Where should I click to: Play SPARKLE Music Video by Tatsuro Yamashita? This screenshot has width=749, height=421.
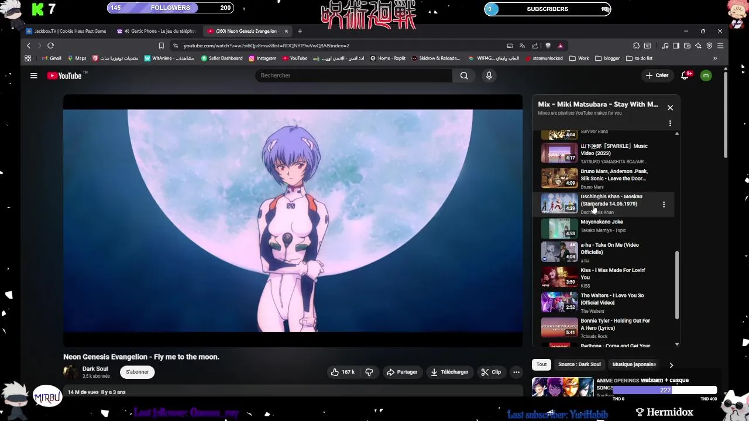pos(604,153)
